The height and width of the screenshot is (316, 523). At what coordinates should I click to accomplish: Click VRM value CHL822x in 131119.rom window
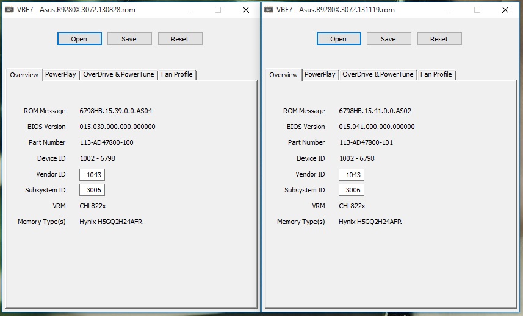[352, 206]
